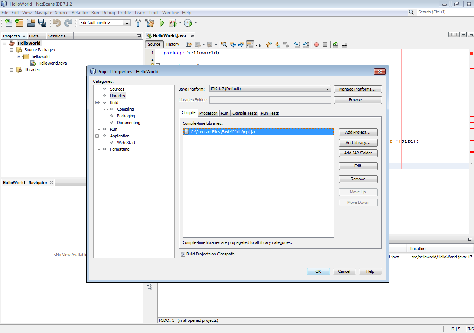
Task: Click Find Previous Occurrence icon
Action: [233, 45]
